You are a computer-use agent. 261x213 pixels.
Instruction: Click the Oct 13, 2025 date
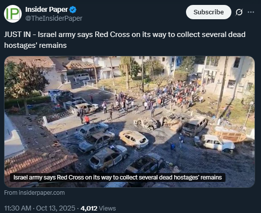56,209
